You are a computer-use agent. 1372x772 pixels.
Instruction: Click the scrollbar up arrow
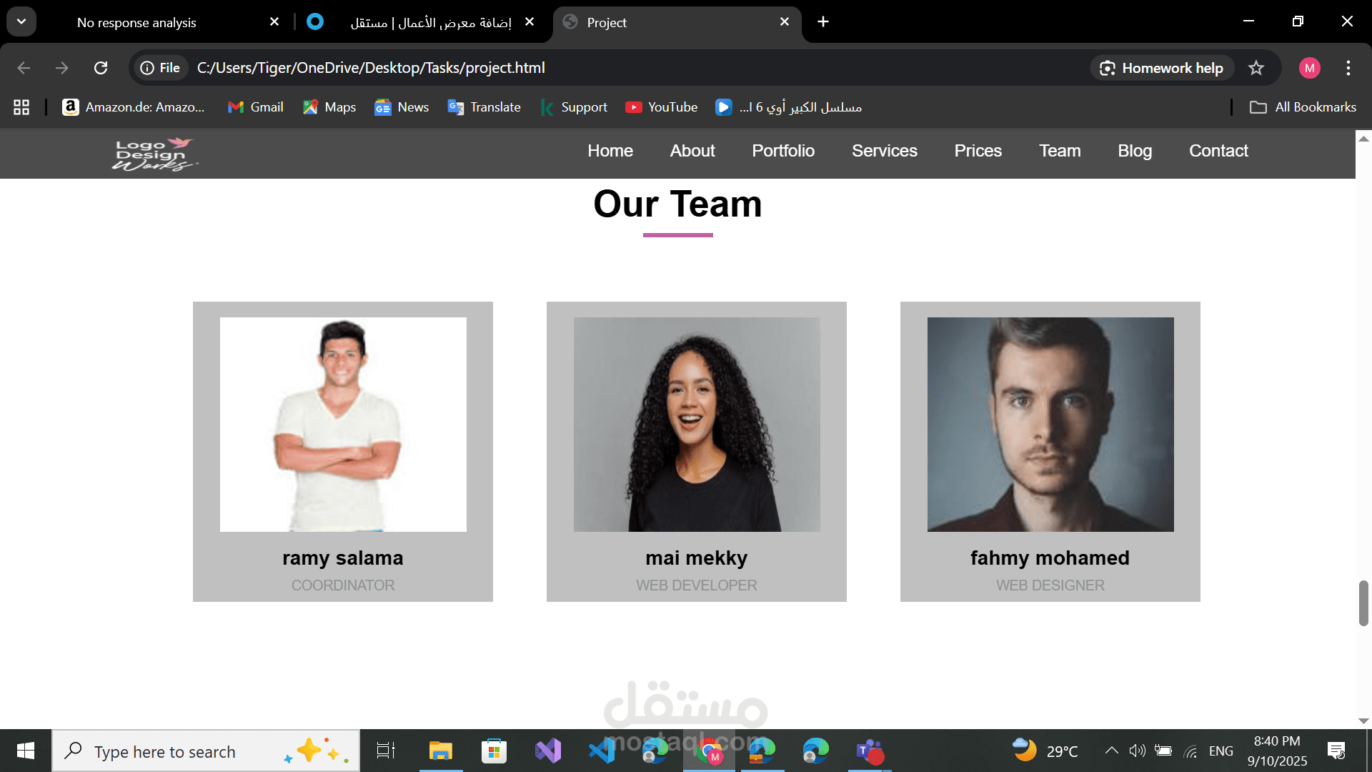[x=1363, y=139]
